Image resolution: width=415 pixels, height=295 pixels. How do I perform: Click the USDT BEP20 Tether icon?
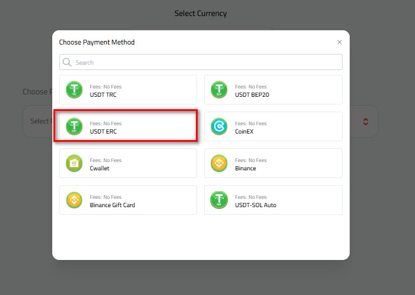coord(219,90)
